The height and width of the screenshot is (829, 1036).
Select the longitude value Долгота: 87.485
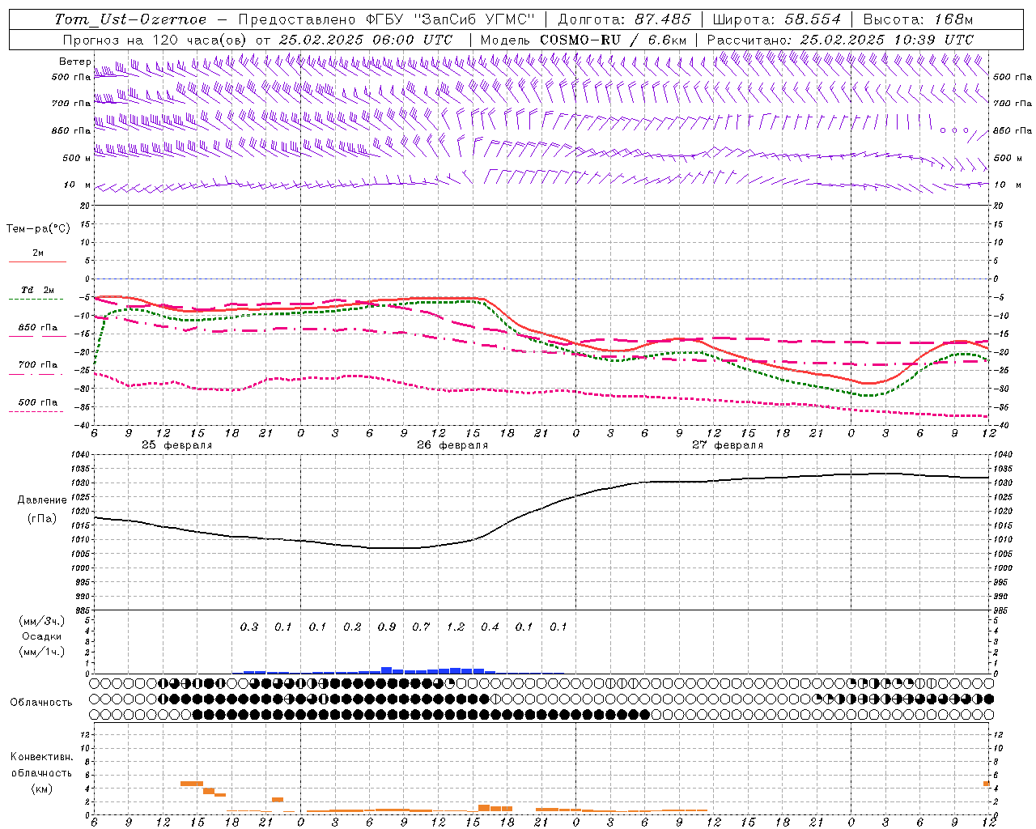tap(625, 19)
